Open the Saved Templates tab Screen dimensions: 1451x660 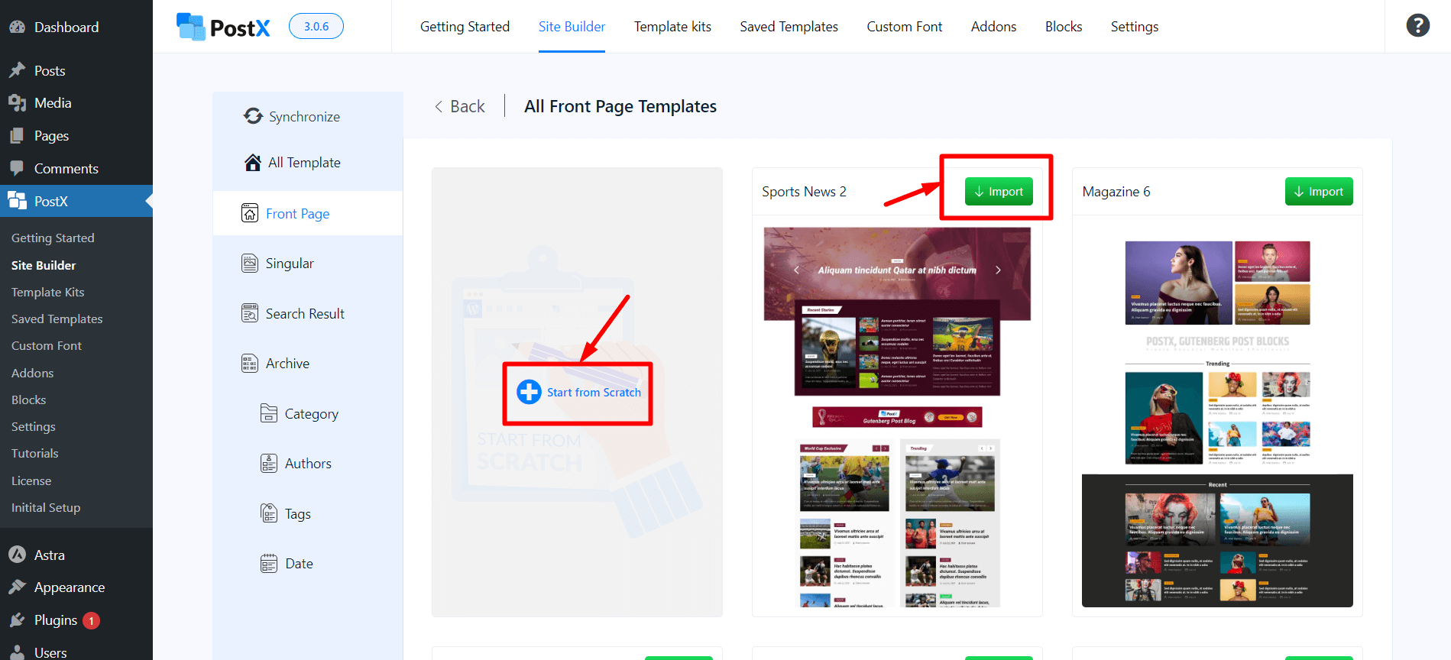(x=789, y=27)
